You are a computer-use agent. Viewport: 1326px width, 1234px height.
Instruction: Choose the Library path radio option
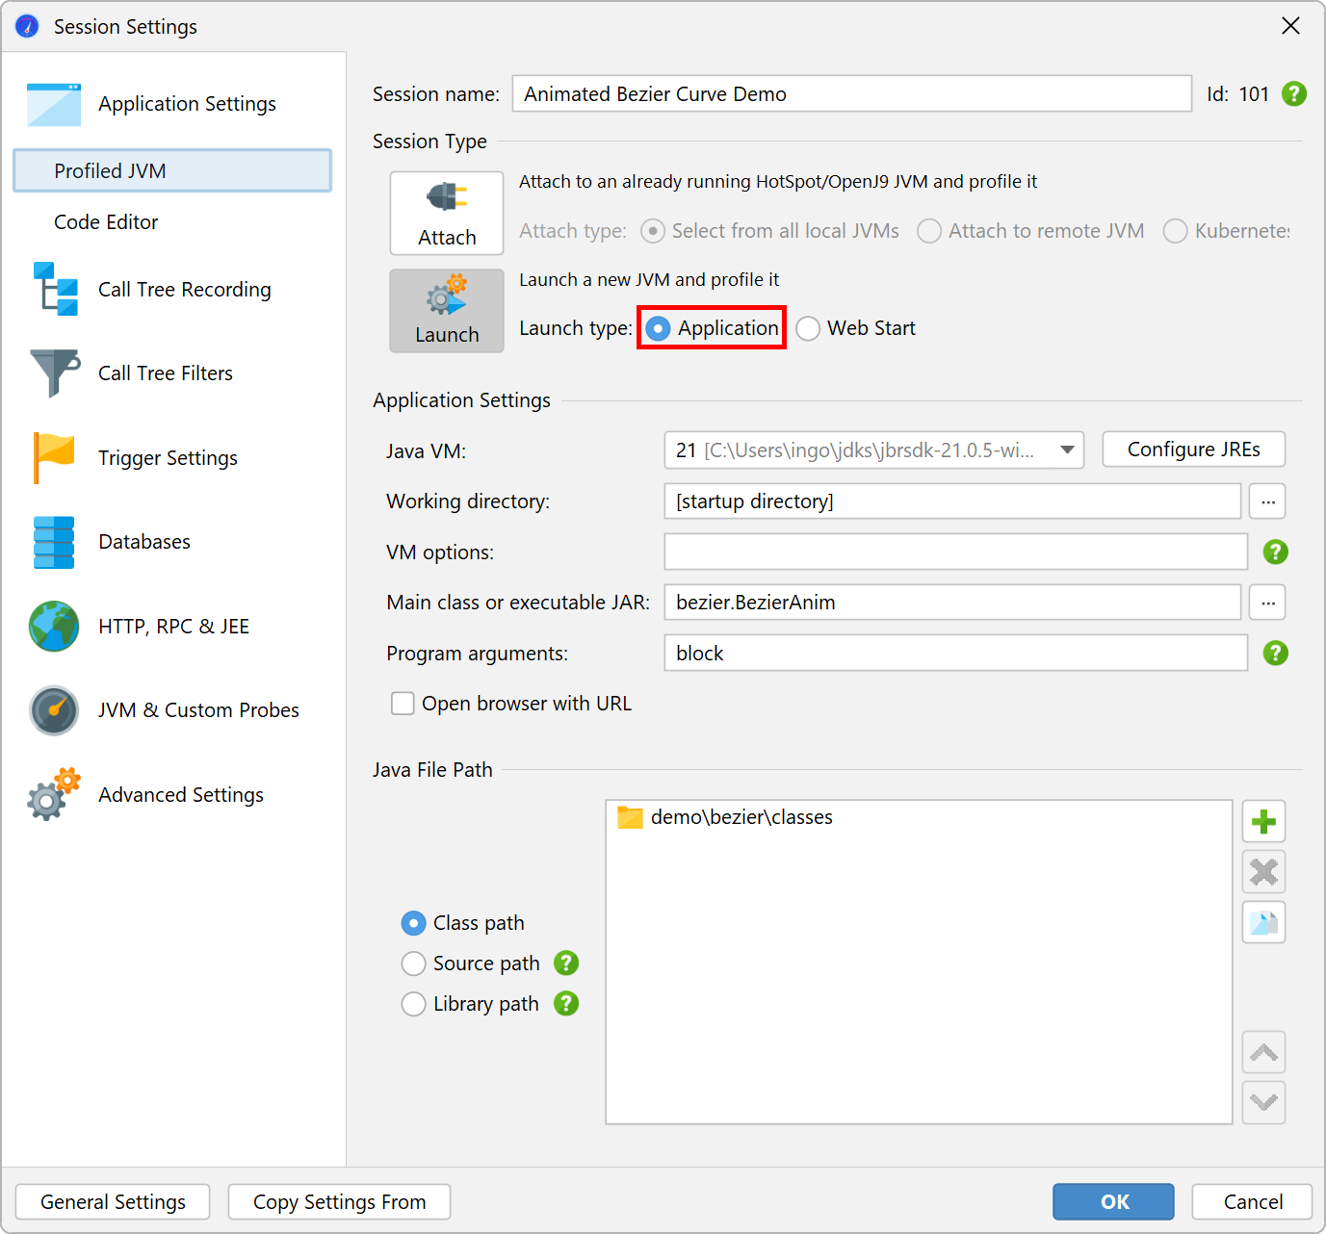(x=414, y=1004)
